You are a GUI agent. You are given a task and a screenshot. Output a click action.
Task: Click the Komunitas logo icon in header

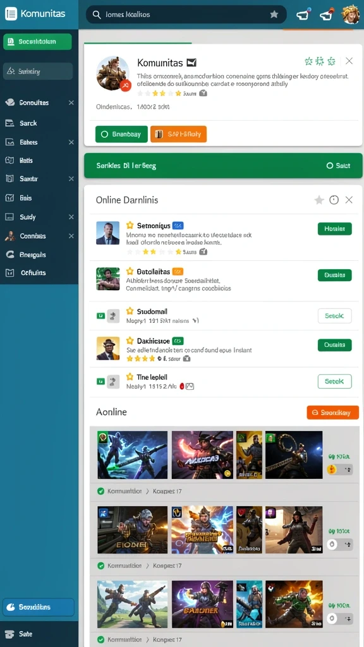click(11, 14)
